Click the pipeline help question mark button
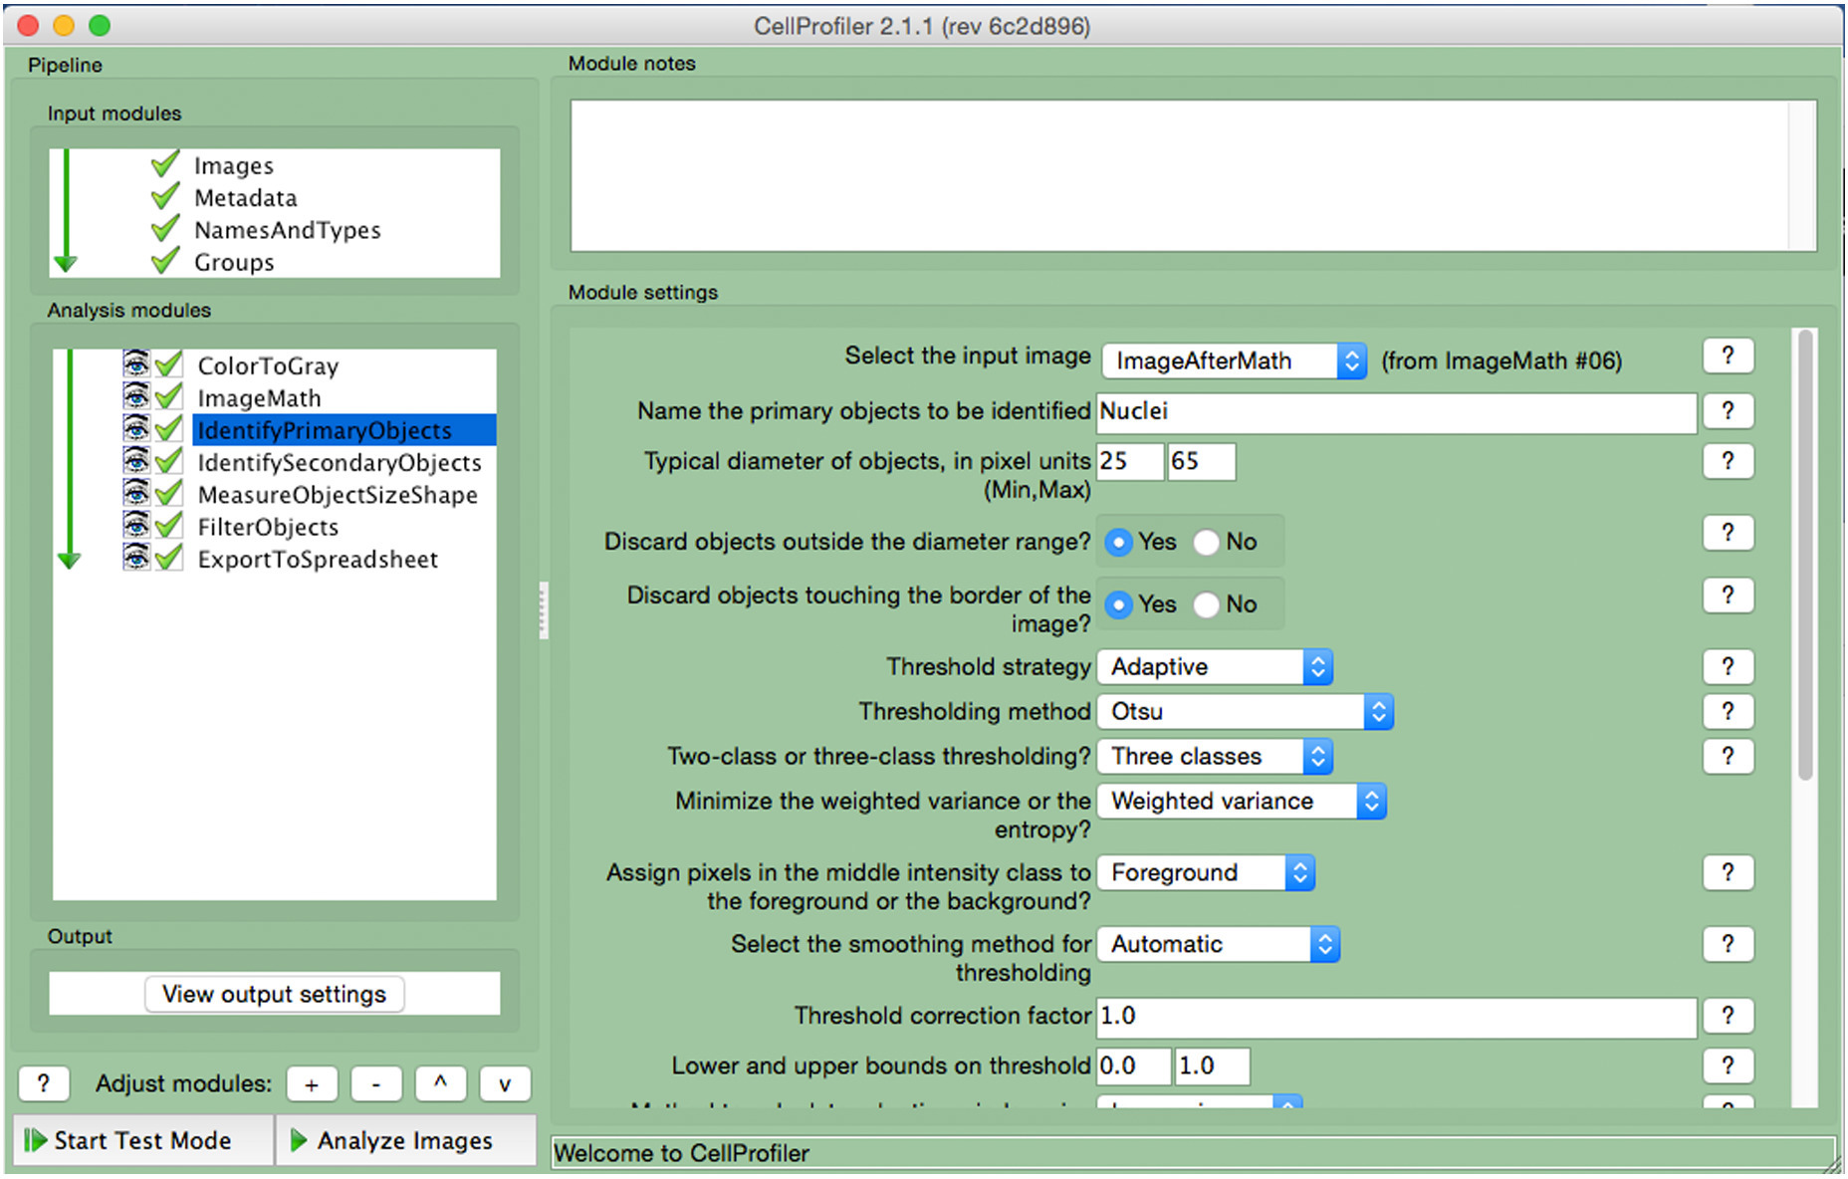The height and width of the screenshot is (1179, 1848). [43, 1083]
